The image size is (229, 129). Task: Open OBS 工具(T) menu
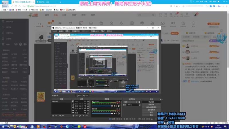(x=103, y=31)
